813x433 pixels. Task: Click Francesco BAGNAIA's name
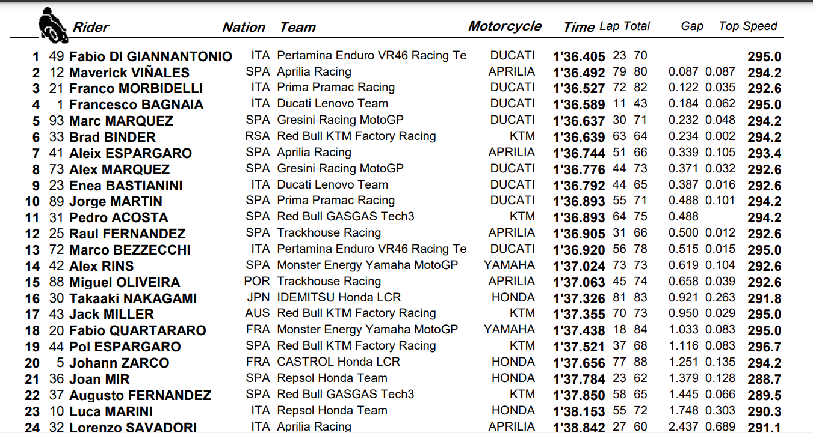(x=136, y=105)
